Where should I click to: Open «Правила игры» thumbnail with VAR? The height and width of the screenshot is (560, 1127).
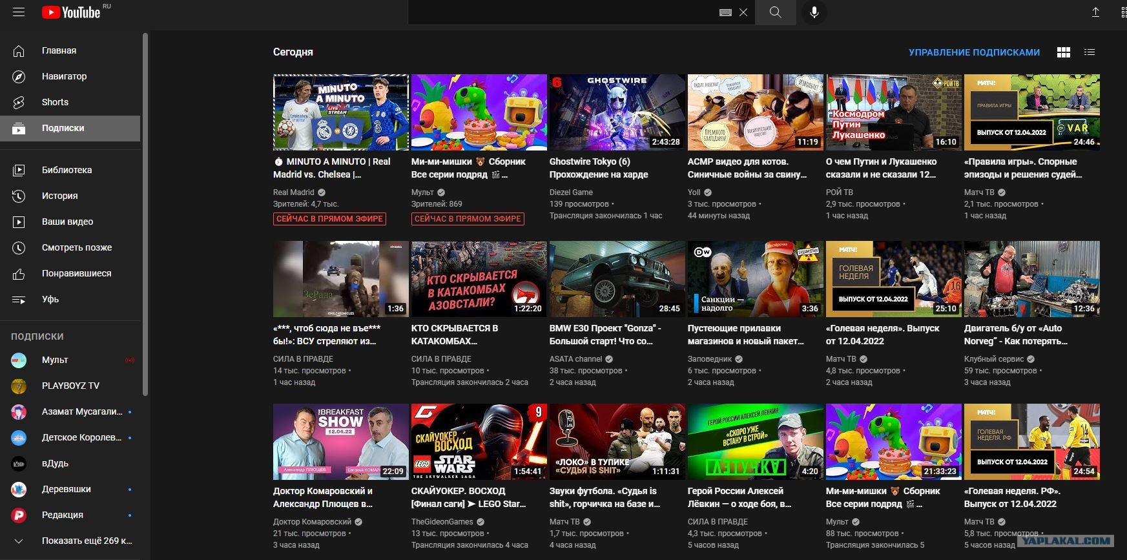tap(1032, 112)
